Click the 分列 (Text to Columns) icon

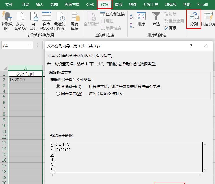tap(194, 16)
